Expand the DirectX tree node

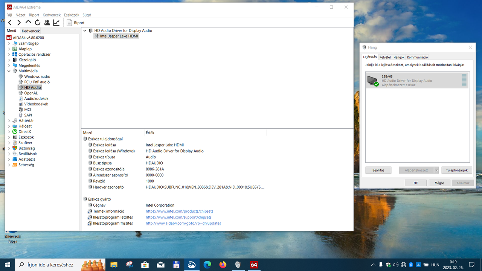(x=9, y=132)
